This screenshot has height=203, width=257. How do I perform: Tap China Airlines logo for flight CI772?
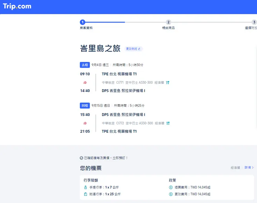click(85, 123)
